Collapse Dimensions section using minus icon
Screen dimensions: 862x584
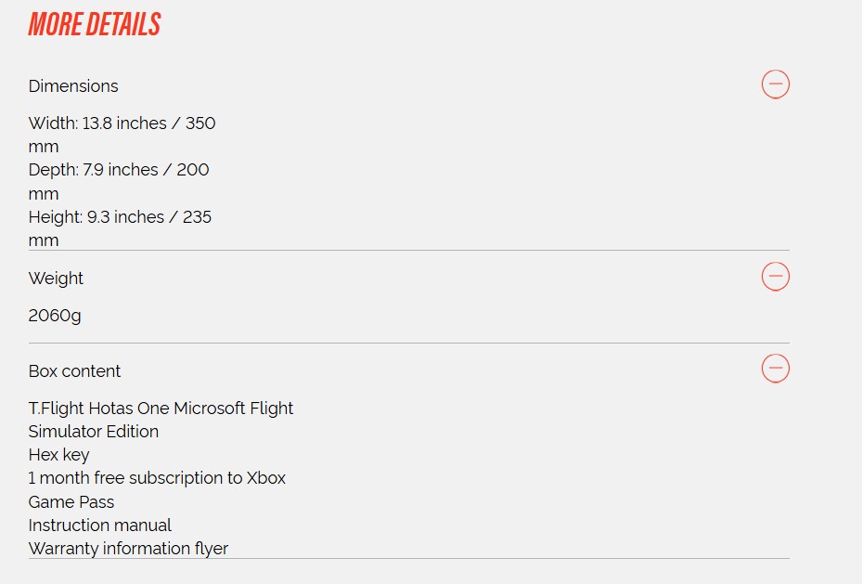point(775,84)
